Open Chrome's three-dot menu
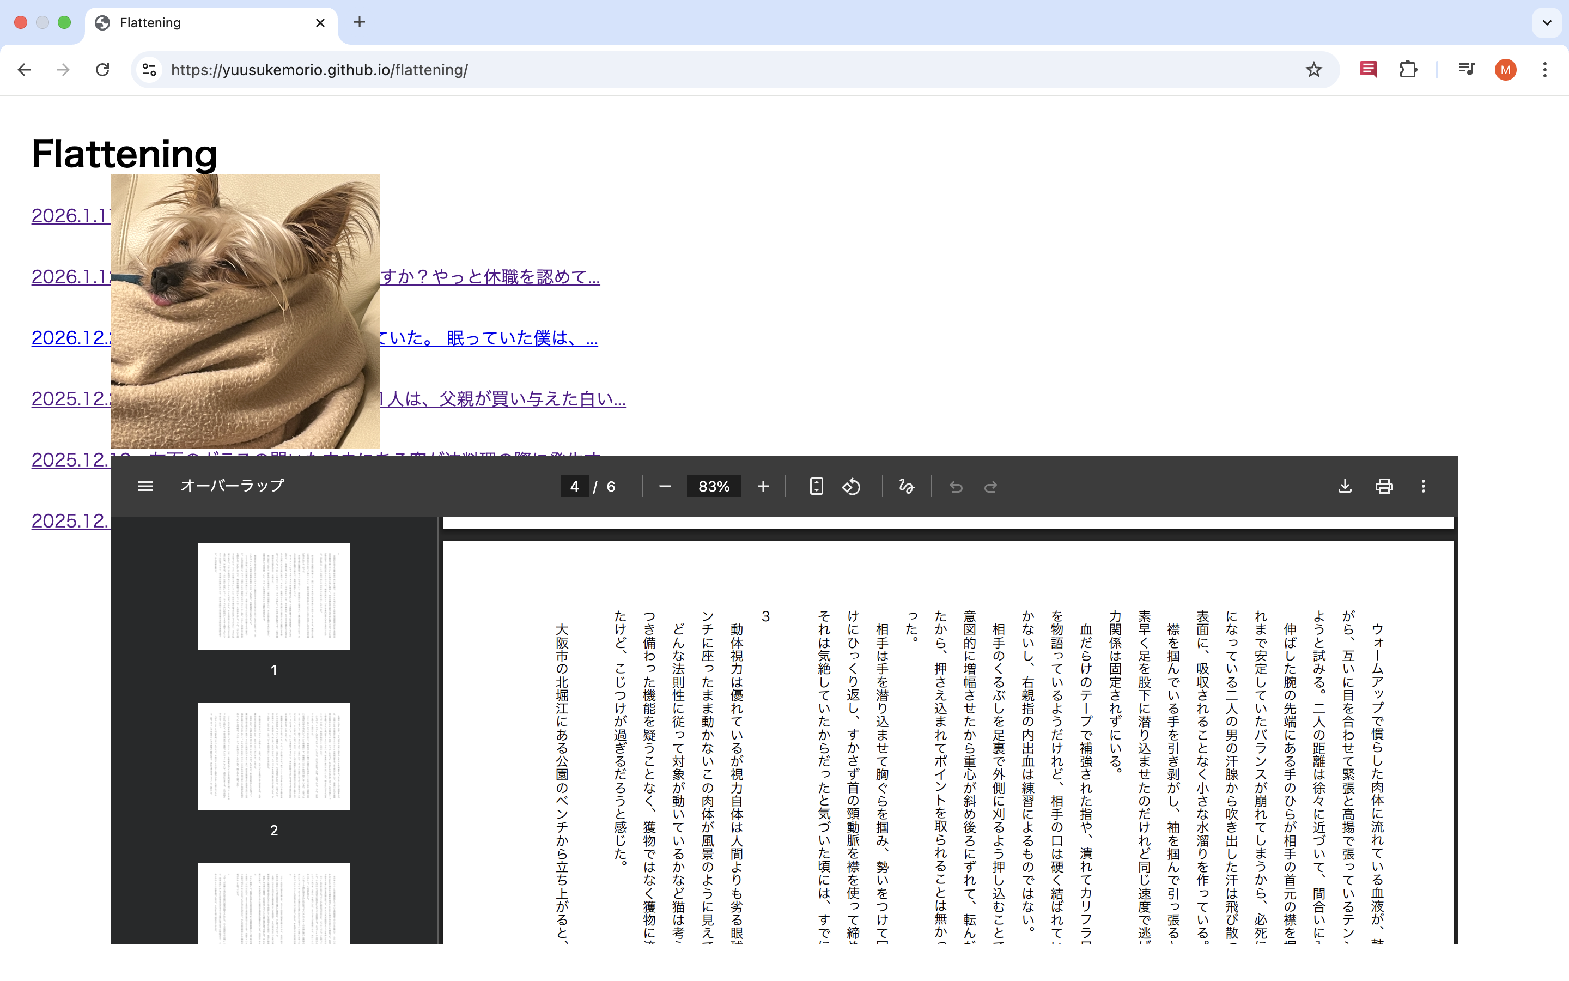This screenshot has width=1569, height=981. click(x=1545, y=69)
